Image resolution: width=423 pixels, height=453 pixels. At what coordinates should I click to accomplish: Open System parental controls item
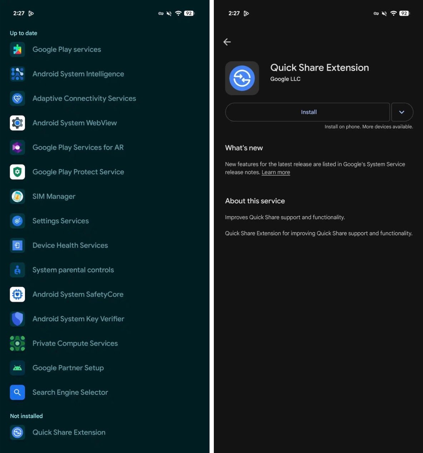coord(73,270)
